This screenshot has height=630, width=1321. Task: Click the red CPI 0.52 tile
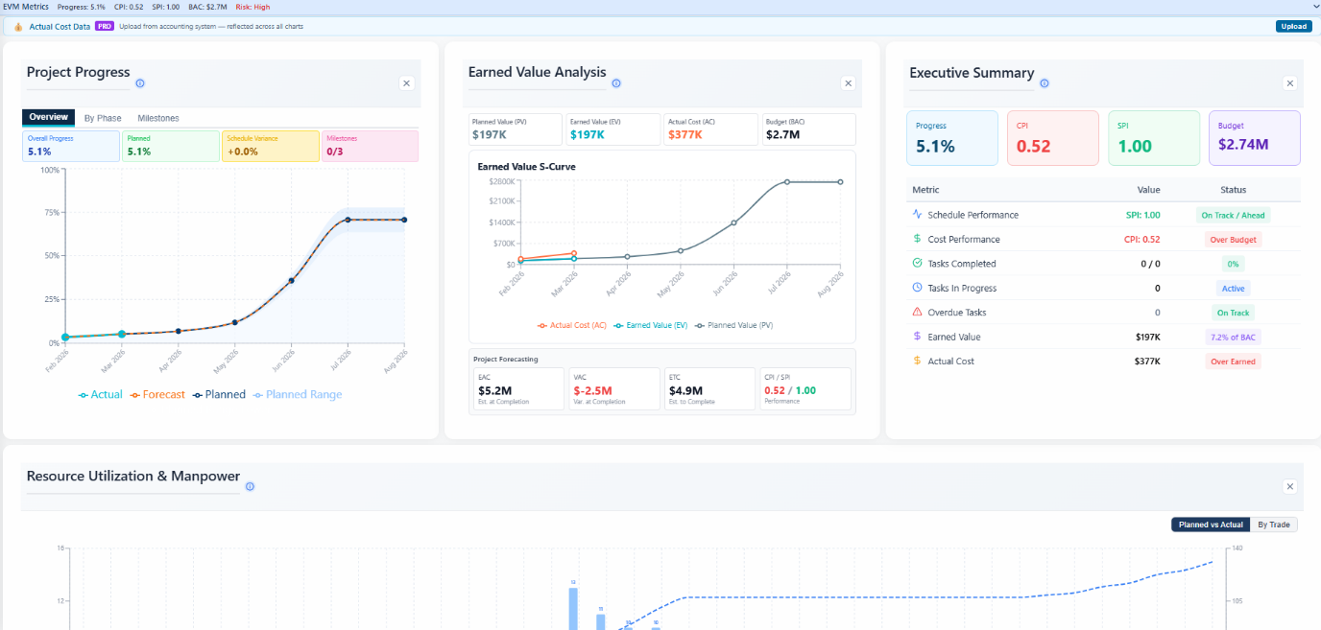tap(1053, 137)
